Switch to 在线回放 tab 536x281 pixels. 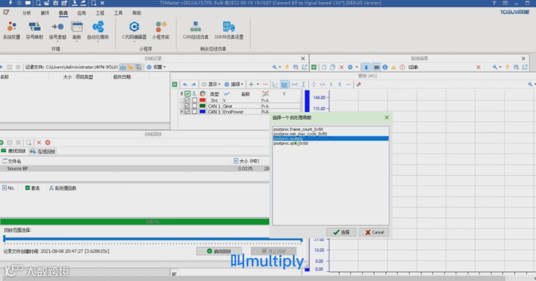[43, 151]
